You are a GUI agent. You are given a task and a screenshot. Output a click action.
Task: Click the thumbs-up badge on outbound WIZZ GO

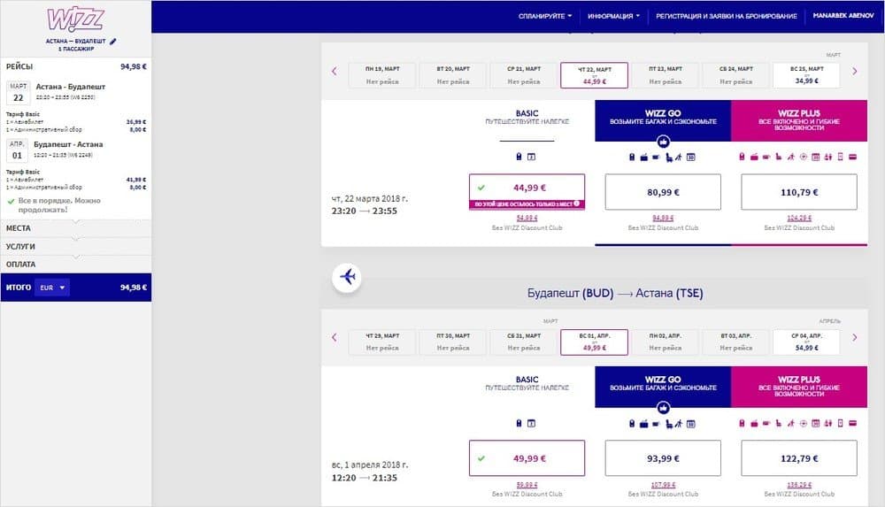tap(663, 142)
